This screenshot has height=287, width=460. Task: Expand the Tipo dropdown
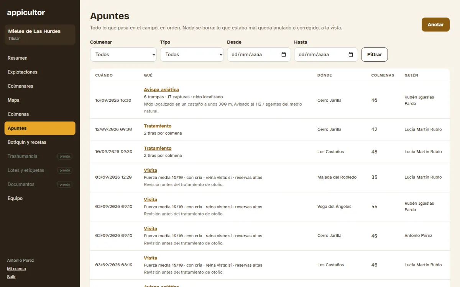coord(192,54)
